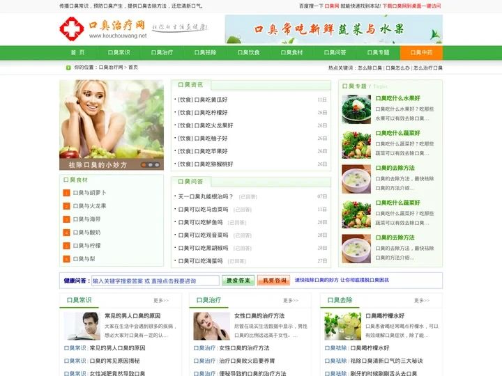The height and width of the screenshot is (376, 502).
Task: Open thumbnail for 口臭吃什么水果好
Action: click(x=356, y=109)
